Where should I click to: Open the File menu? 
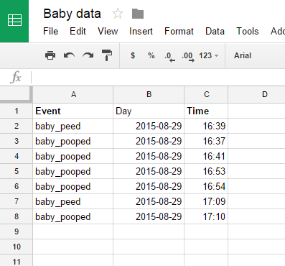point(50,31)
